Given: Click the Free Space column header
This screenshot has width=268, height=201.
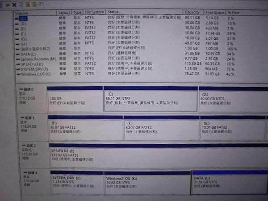Looking at the screenshot, I should coord(215,13).
